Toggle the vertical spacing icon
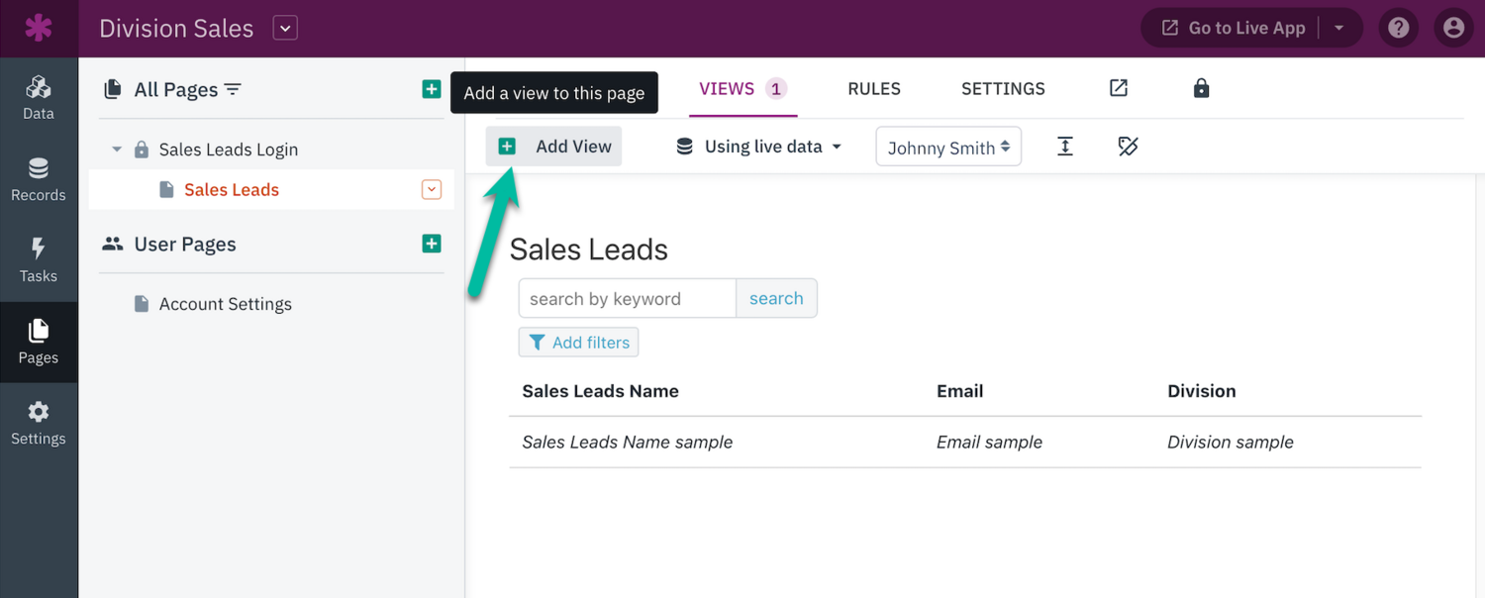 pyautogui.click(x=1065, y=147)
